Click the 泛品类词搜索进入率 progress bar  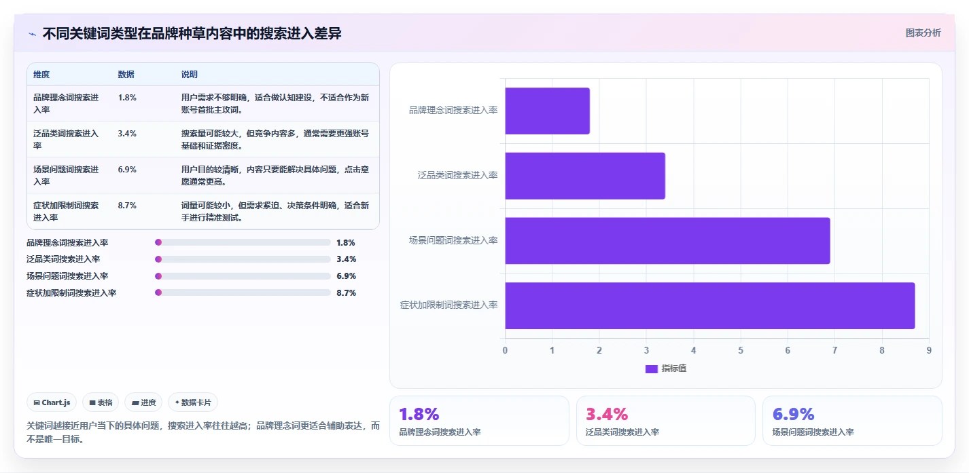tap(243, 259)
